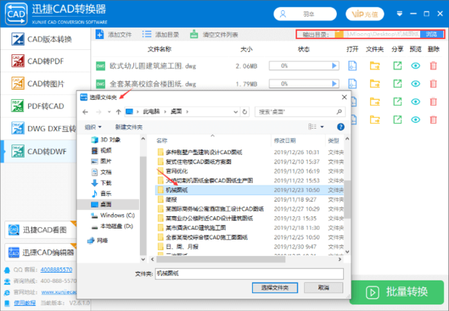Image resolution: width=449 pixels, height=311 pixels.
Task: Expand the address bar path history dropdown
Action: (235, 112)
